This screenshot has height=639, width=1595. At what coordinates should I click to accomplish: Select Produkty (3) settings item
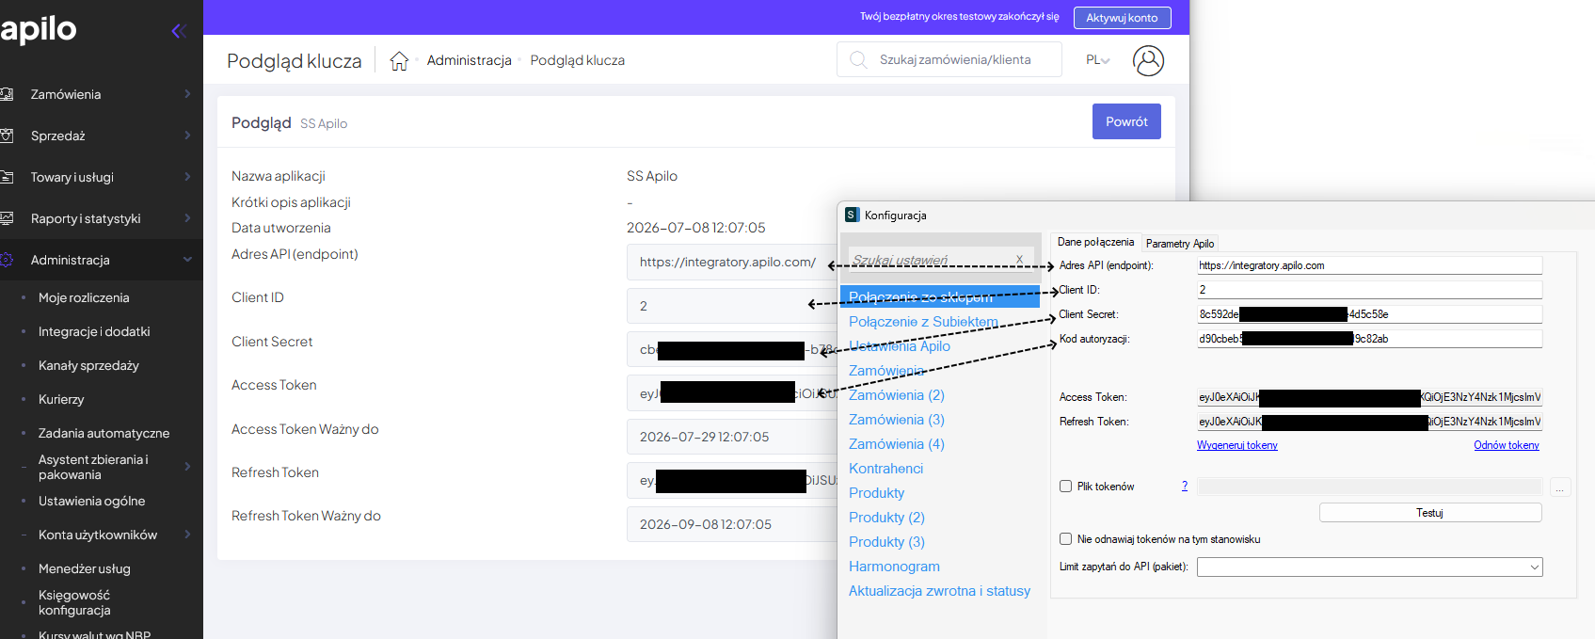[x=886, y=542]
